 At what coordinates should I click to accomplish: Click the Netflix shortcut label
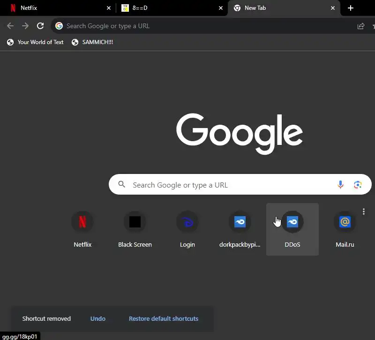click(x=82, y=244)
